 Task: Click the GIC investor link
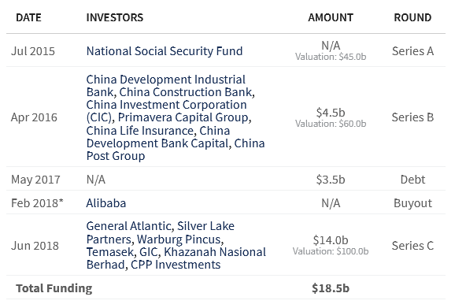(x=149, y=252)
